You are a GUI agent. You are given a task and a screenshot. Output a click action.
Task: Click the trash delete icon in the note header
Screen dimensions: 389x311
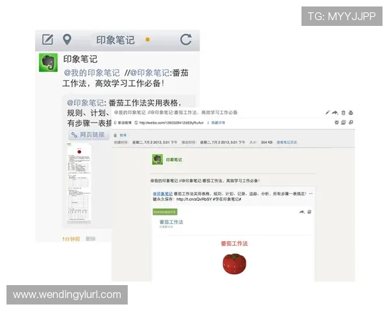click(x=344, y=113)
